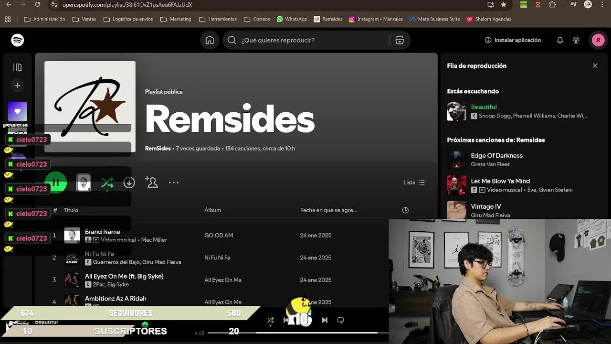Open Mac Miller artist link
The image size is (611, 344).
(x=154, y=240)
